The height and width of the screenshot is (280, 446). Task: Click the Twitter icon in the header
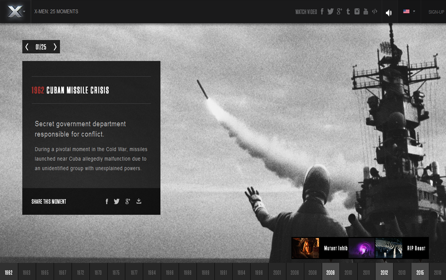click(330, 12)
